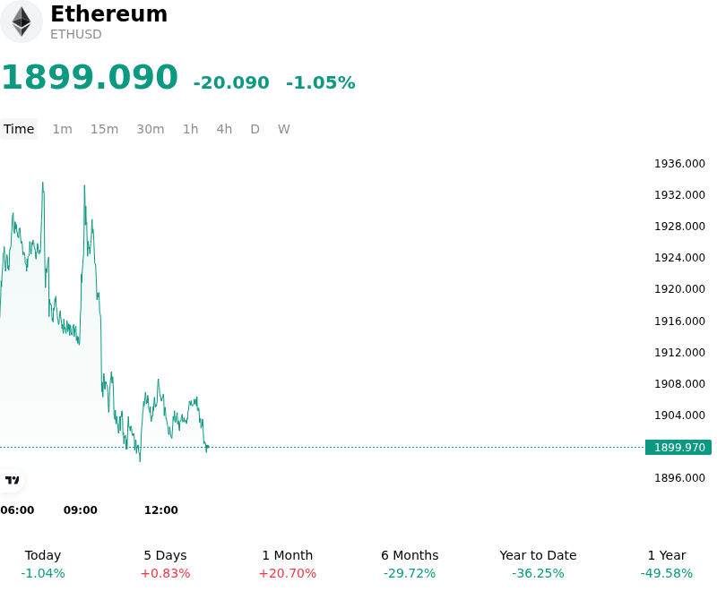Select the 5 Days performance range
Screen dimensions: 717x591
(x=165, y=564)
